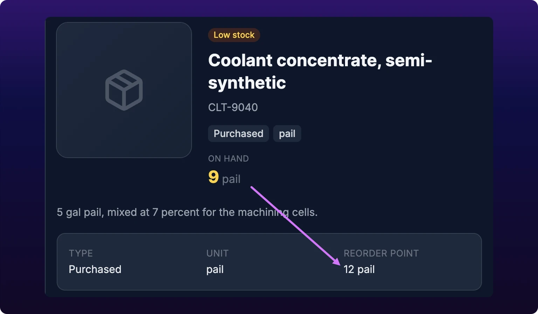Click the TYPE field label

pos(81,253)
